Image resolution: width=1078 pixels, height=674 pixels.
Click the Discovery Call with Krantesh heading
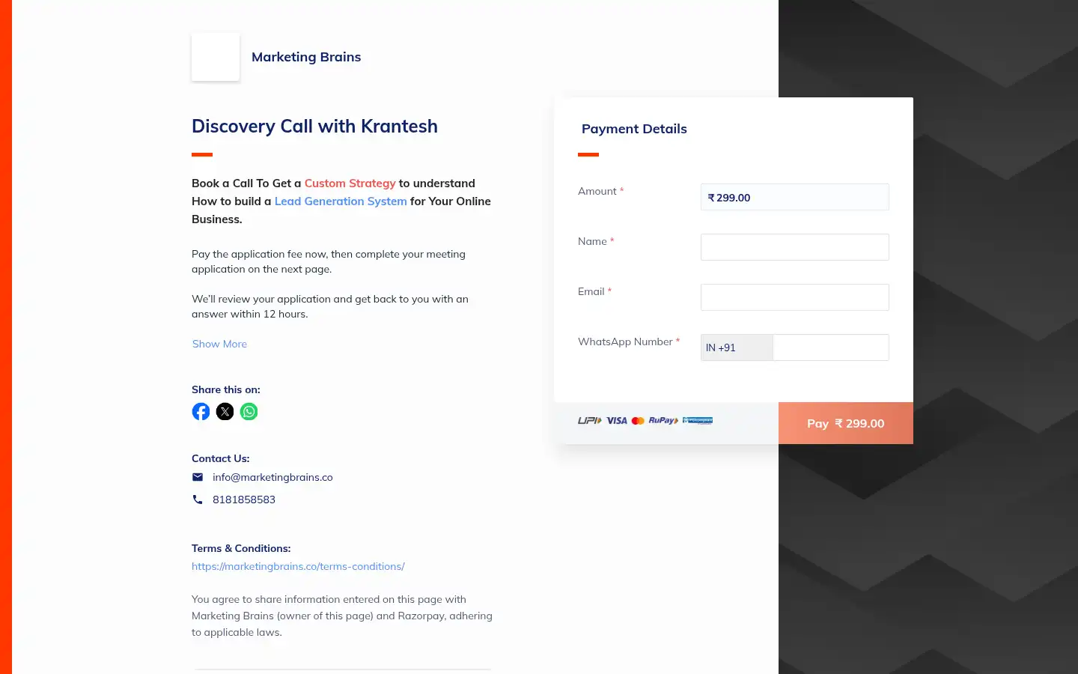coord(314,126)
